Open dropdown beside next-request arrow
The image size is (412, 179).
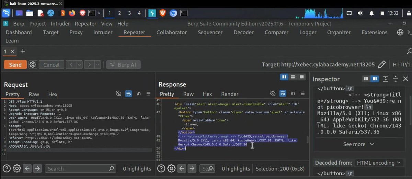coord(98,65)
